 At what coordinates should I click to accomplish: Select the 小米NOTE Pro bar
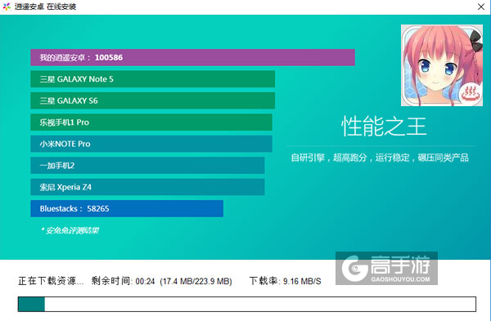151,144
